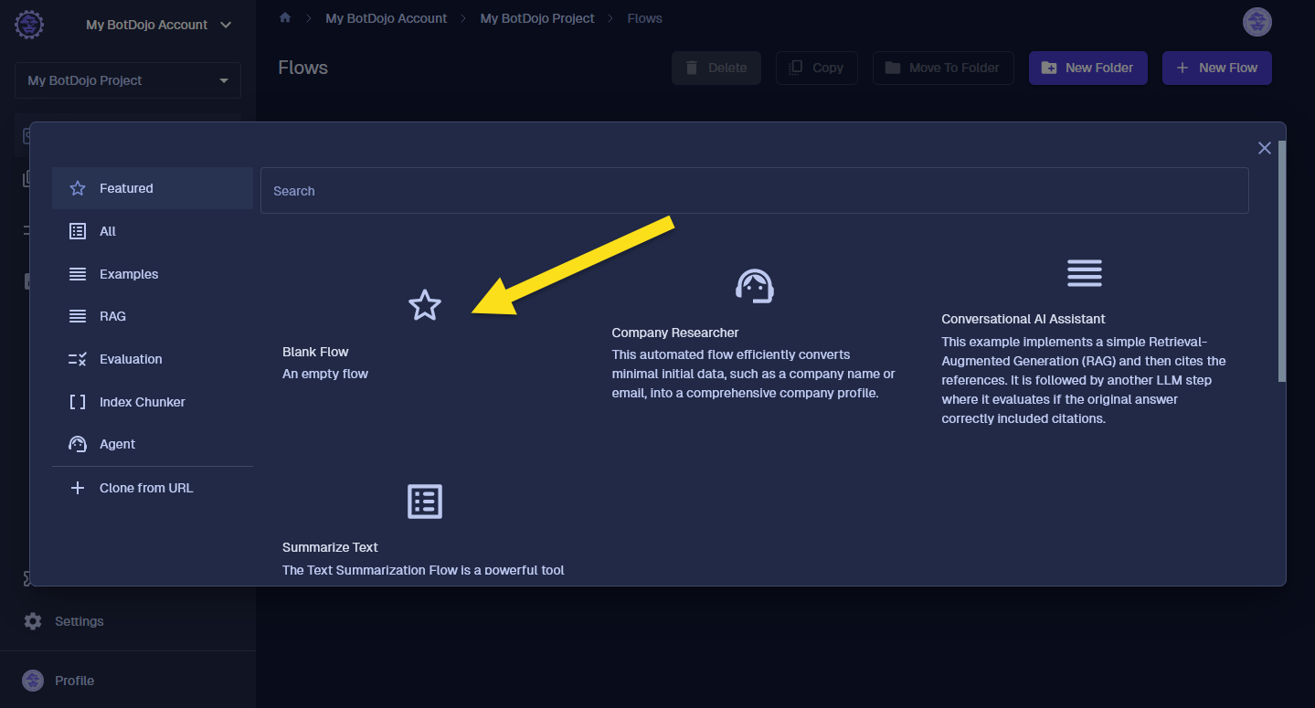Select the Blank Flow star icon
Viewport: 1315px width, 708px height.
[425, 305]
